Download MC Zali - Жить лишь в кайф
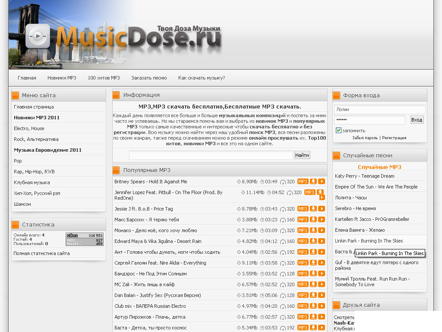442x332 pixels. click(x=313, y=284)
